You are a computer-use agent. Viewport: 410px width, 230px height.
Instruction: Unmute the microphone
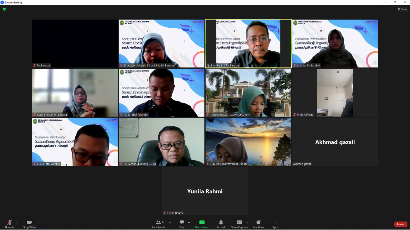pos(10,224)
